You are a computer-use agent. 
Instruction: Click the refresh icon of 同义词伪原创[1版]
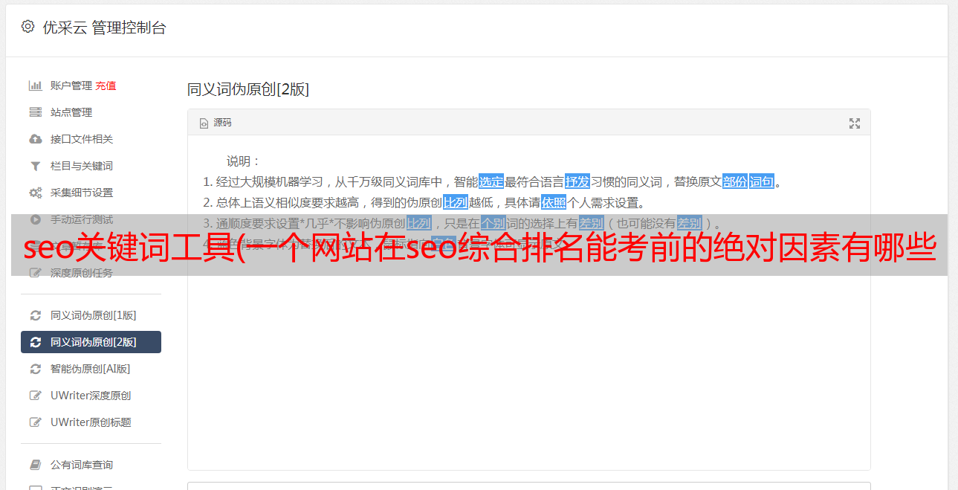35,315
